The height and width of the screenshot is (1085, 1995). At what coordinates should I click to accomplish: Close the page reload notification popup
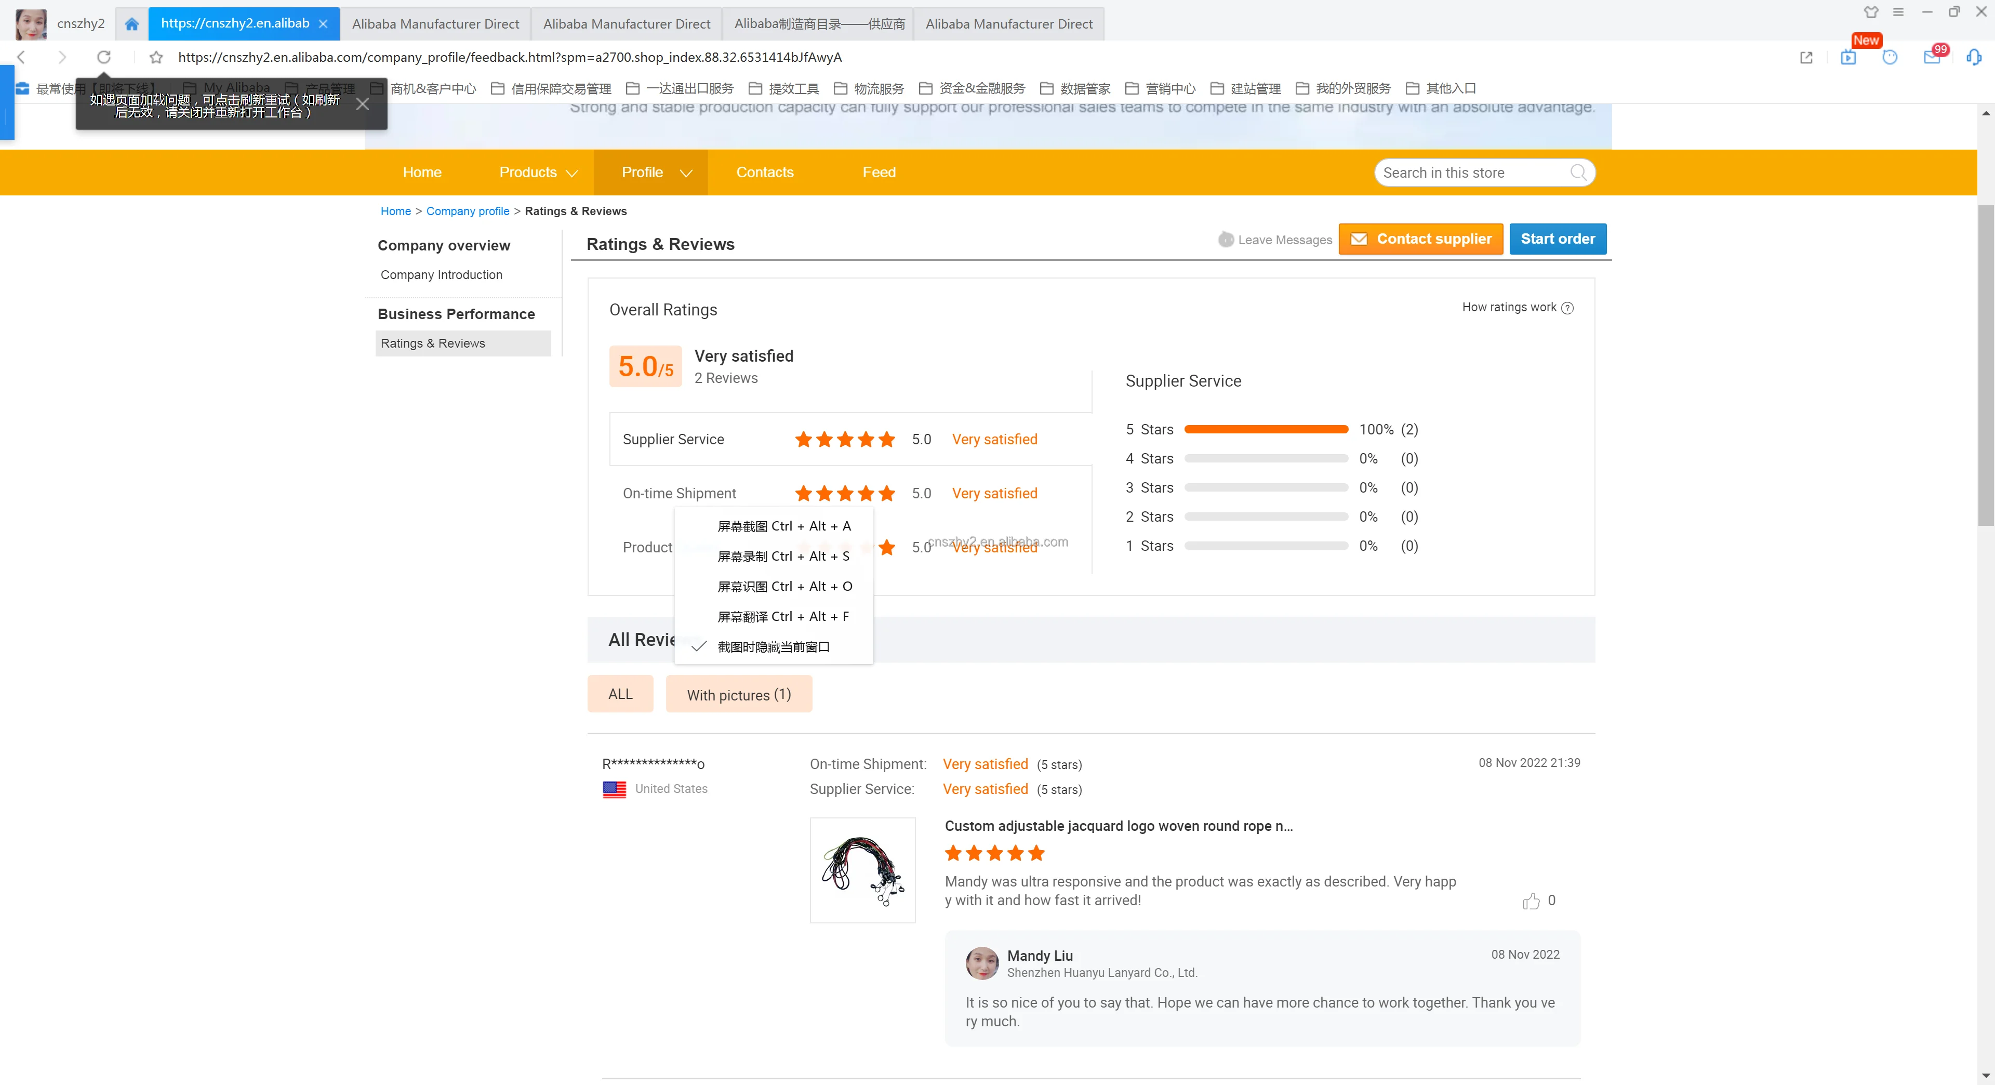pos(363,104)
